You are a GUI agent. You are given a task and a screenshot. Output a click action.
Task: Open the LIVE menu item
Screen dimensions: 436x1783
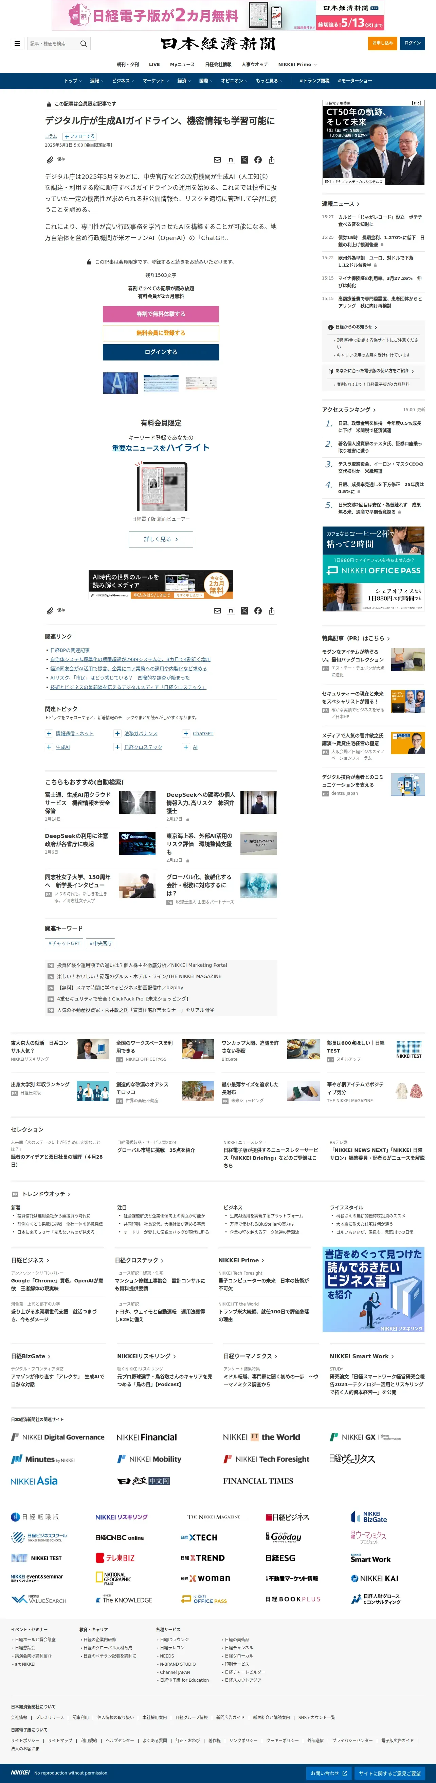pyautogui.click(x=154, y=64)
